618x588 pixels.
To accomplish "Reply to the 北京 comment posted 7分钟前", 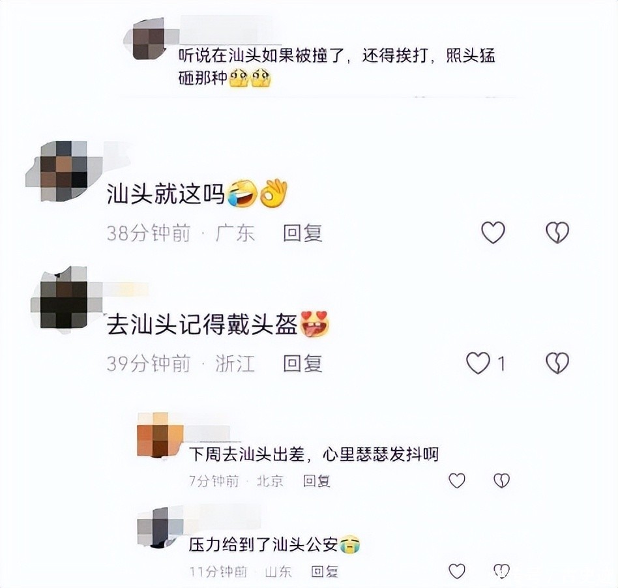I will coord(316,481).
